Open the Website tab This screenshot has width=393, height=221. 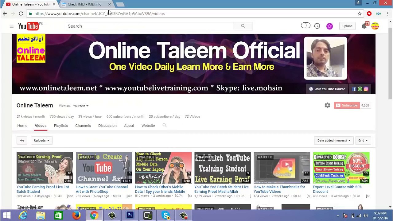coord(148,126)
